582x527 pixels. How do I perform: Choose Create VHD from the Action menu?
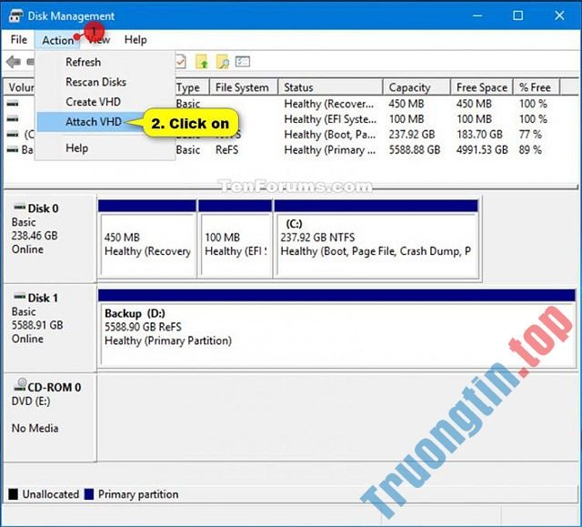point(105,102)
